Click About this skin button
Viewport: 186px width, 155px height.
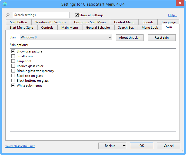click(x=129, y=38)
